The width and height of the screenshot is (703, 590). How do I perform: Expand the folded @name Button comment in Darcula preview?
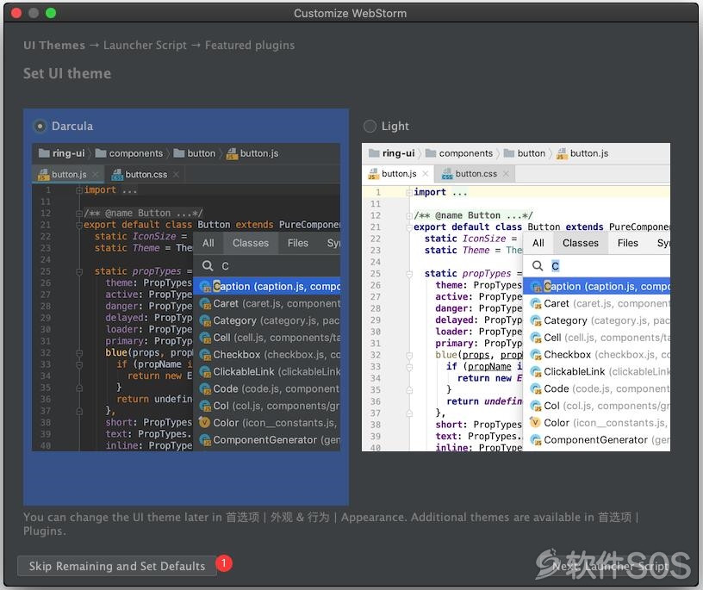click(x=79, y=214)
